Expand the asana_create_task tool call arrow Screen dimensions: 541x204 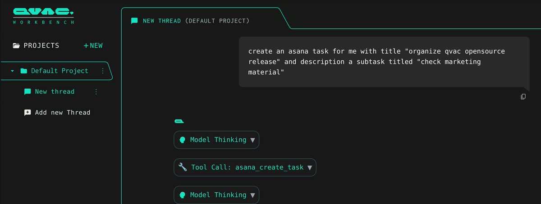tap(309, 168)
